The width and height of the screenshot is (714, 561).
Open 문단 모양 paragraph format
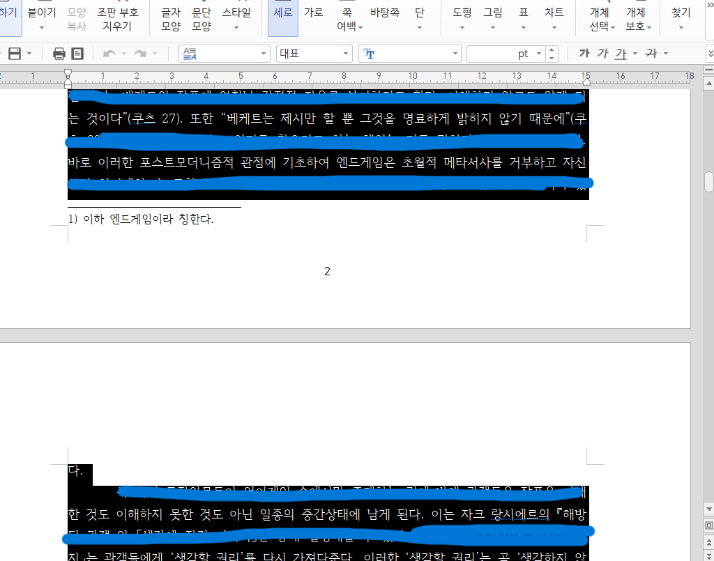pos(202,18)
